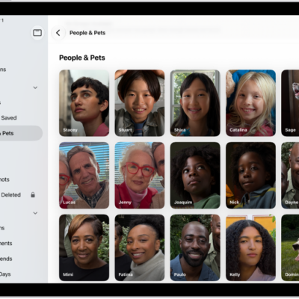Open Stuart's photo card
This screenshot has height=299, width=299.
pyautogui.click(x=140, y=103)
